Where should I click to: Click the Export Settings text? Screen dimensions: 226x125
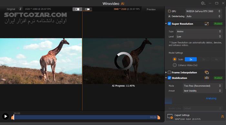click(x=182, y=115)
